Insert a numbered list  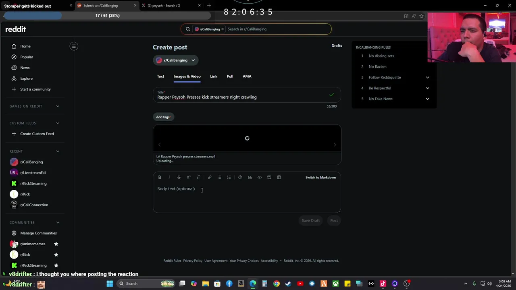(229, 177)
